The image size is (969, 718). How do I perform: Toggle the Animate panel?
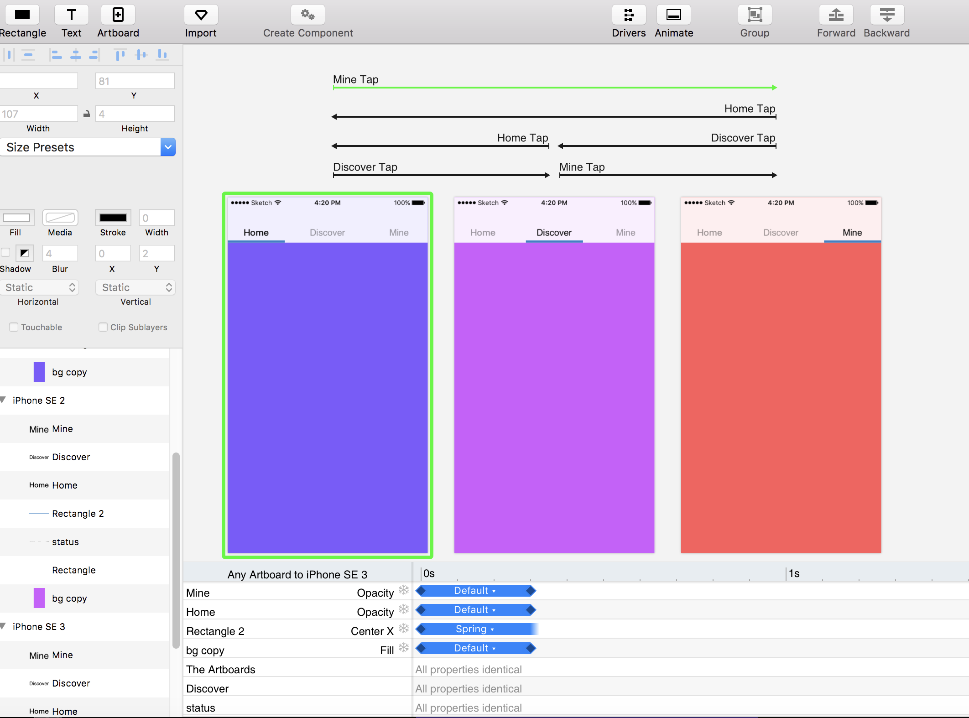pyautogui.click(x=674, y=15)
